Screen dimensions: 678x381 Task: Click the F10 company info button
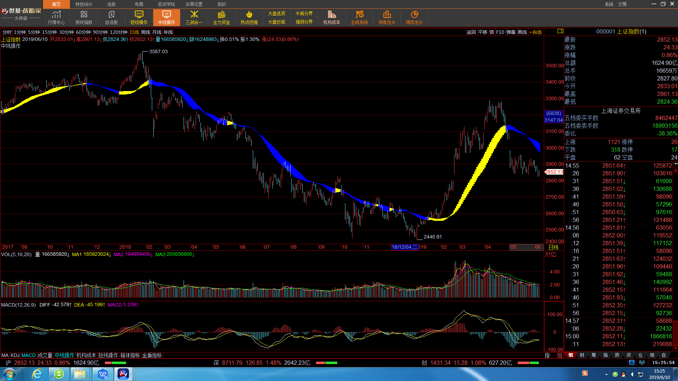(x=500, y=32)
